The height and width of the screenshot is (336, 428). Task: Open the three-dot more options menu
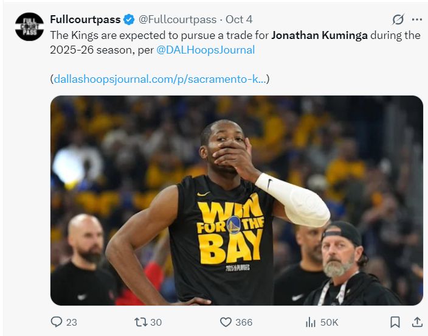(416, 19)
